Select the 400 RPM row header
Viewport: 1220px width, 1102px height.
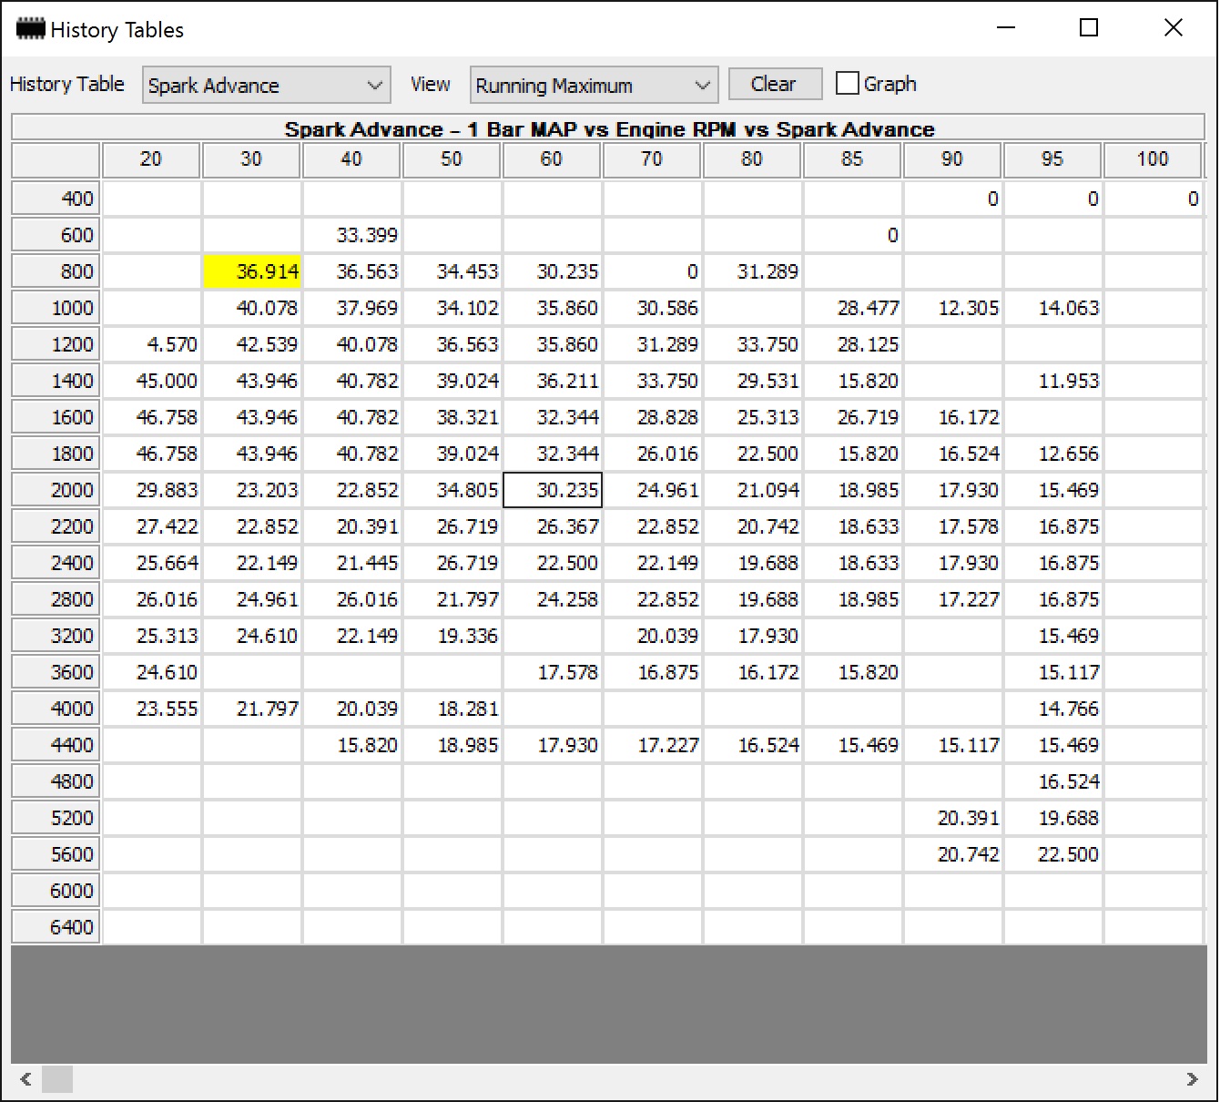pyautogui.click(x=56, y=199)
